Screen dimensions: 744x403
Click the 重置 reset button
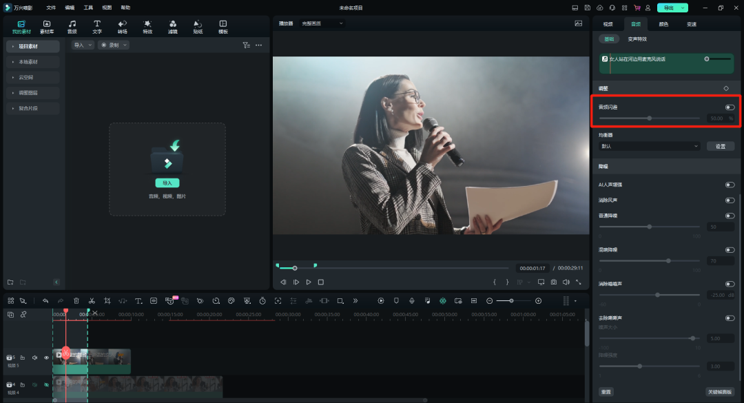(606, 391)
